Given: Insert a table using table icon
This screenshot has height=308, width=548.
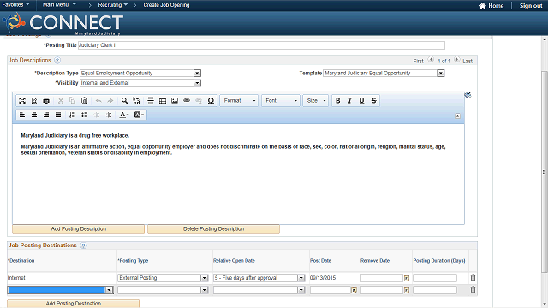Looking at the screenshot, I should pyautogui.click(x=163, y=101).
